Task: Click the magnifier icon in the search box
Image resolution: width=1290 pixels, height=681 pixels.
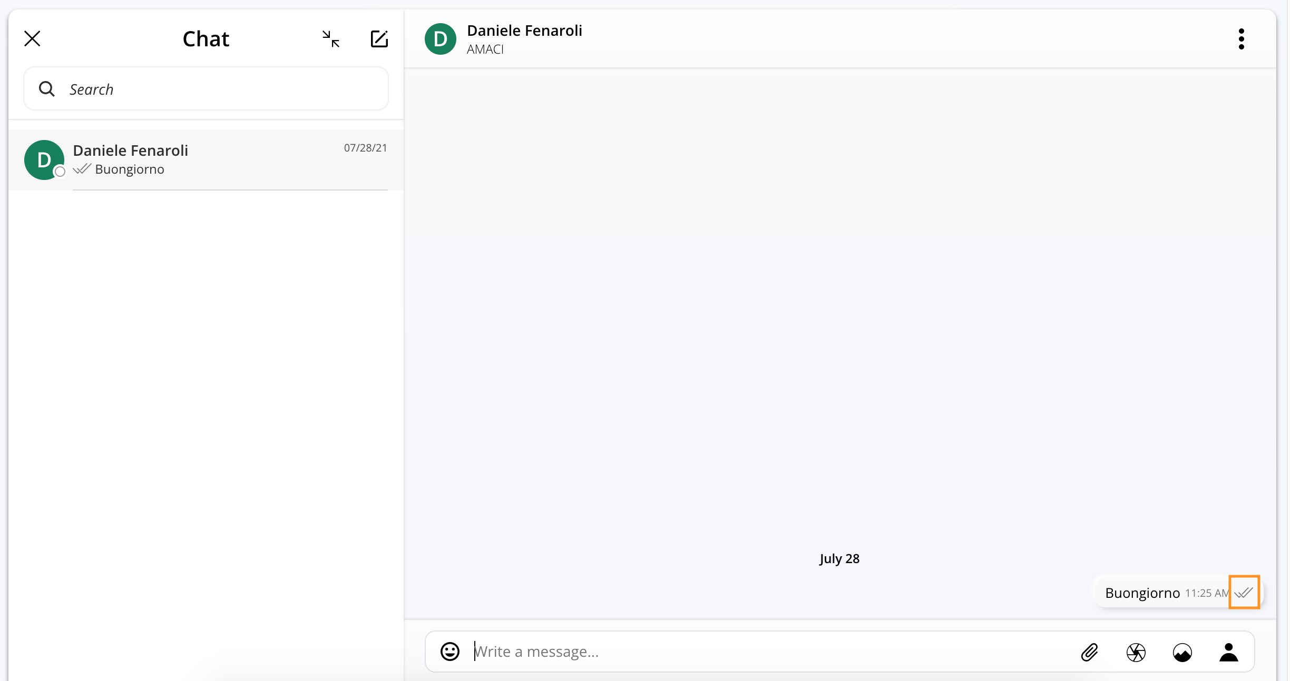Action: (x=47, y=89)
